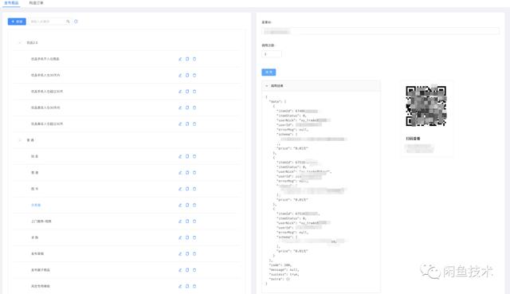Image resolution: width=510 pixels, height=294 pixels.
Task: Focus the wide ID input at top right
Action: [x=380, y=32]
